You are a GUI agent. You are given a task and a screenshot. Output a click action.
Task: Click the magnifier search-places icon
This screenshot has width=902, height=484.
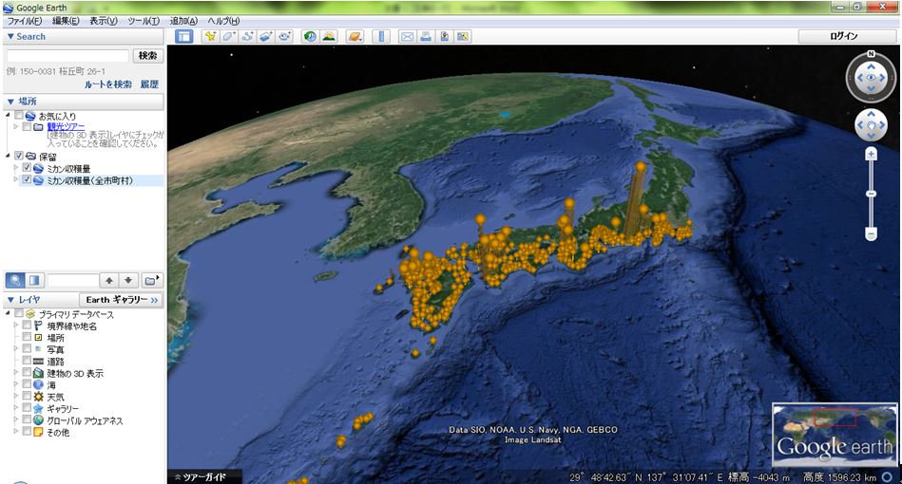15,280
